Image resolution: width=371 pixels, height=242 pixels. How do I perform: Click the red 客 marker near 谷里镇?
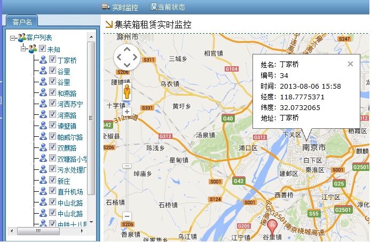click(272, 227)
